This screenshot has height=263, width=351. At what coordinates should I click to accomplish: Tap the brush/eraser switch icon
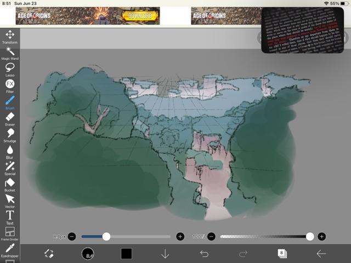click(49, 254)
